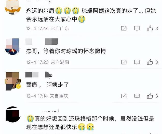Viewport: 162px width, 134px height.
Task: Like the Guangdong comment posted at 17:44
Action: pos(150,28)
